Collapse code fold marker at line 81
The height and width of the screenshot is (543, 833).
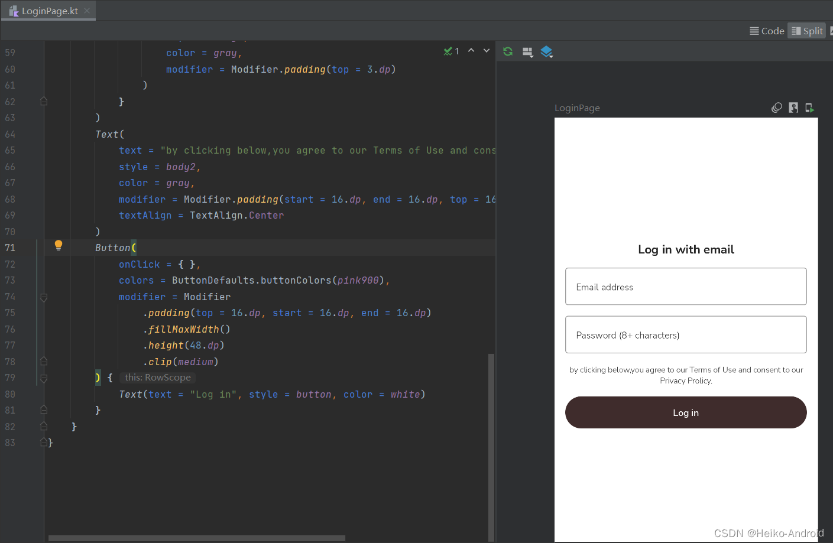pyautogui.click(x=44, y=409)
